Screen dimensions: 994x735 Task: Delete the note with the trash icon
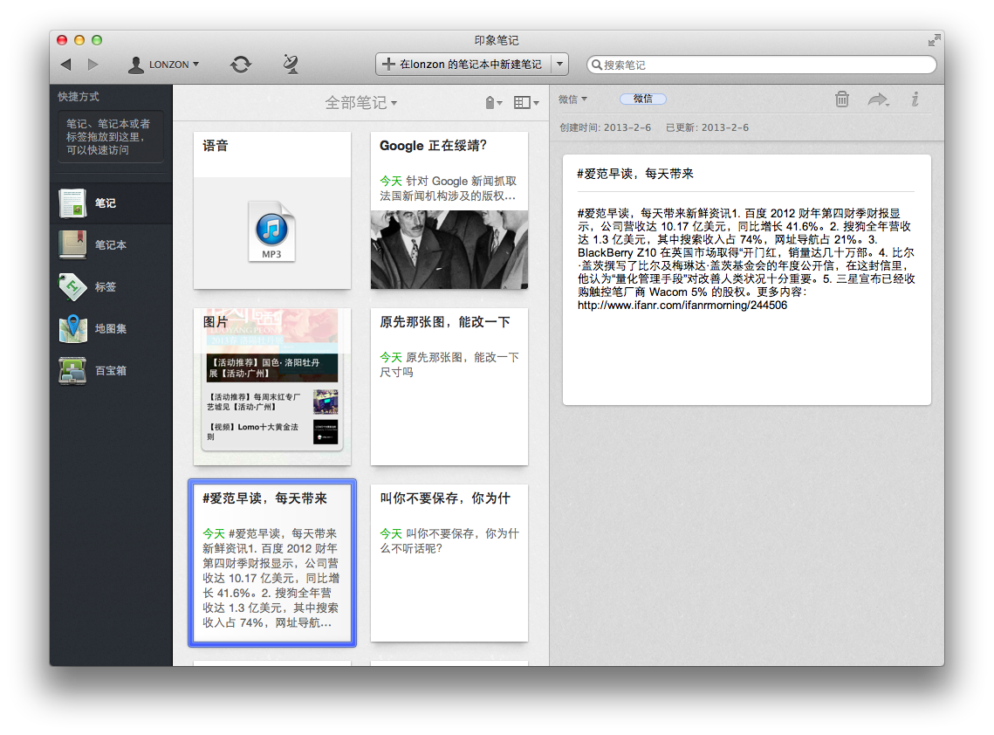[842, 99]
